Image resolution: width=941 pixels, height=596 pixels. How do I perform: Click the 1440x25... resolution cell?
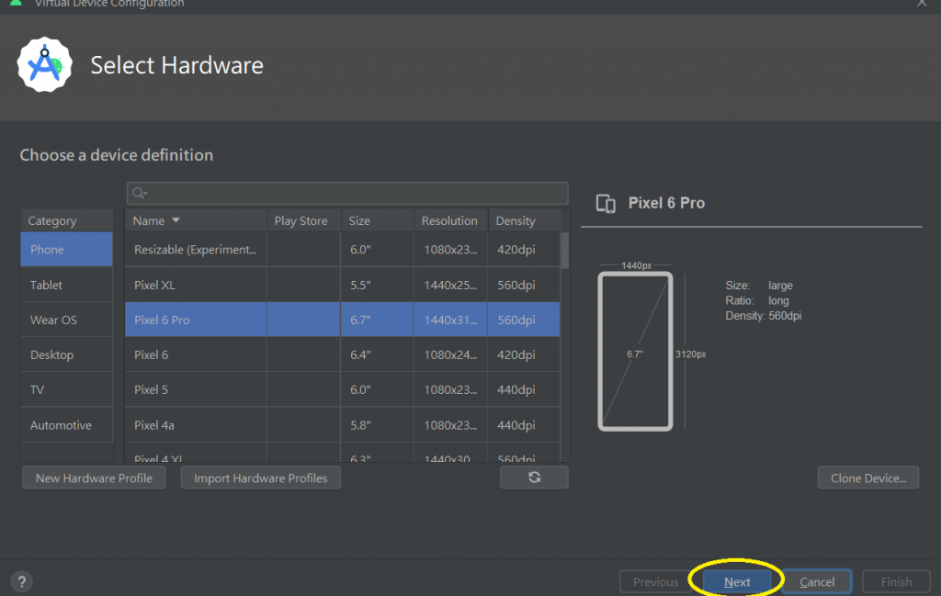(450, 285)
